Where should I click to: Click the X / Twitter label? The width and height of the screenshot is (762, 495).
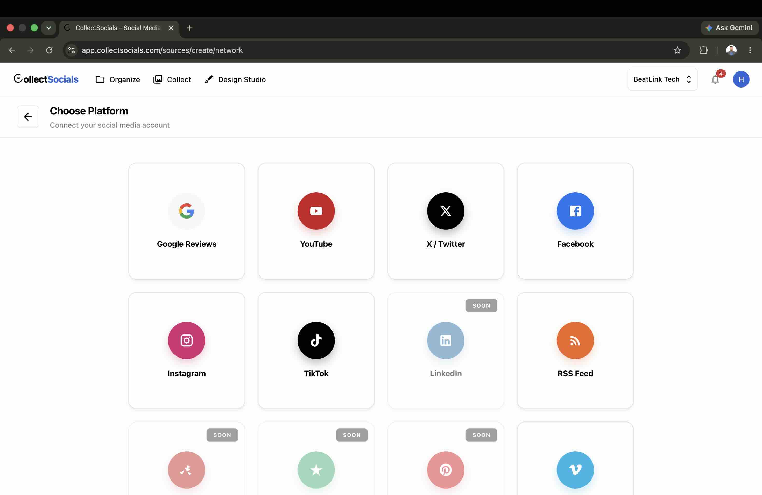click(x=446, y=244)
